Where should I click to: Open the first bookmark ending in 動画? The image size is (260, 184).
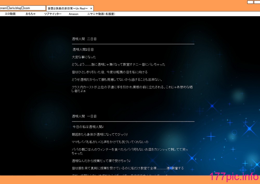[x=10, y=14]
